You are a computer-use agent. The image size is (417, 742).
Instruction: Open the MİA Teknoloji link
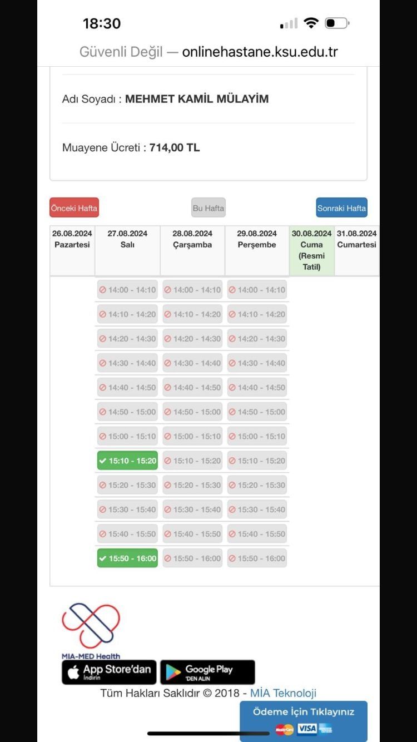coord(283,693)
